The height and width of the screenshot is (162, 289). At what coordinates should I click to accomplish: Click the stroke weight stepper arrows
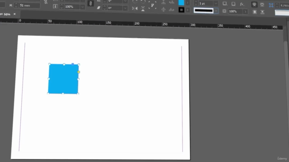tap(196, 3)
